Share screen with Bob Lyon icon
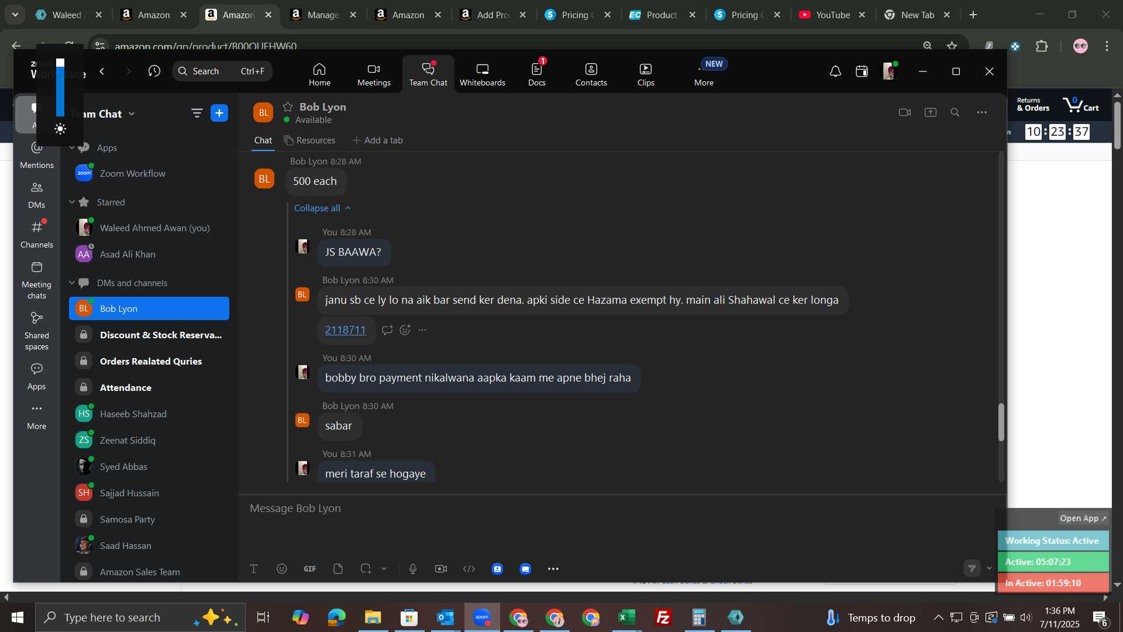 coord(931,112)
